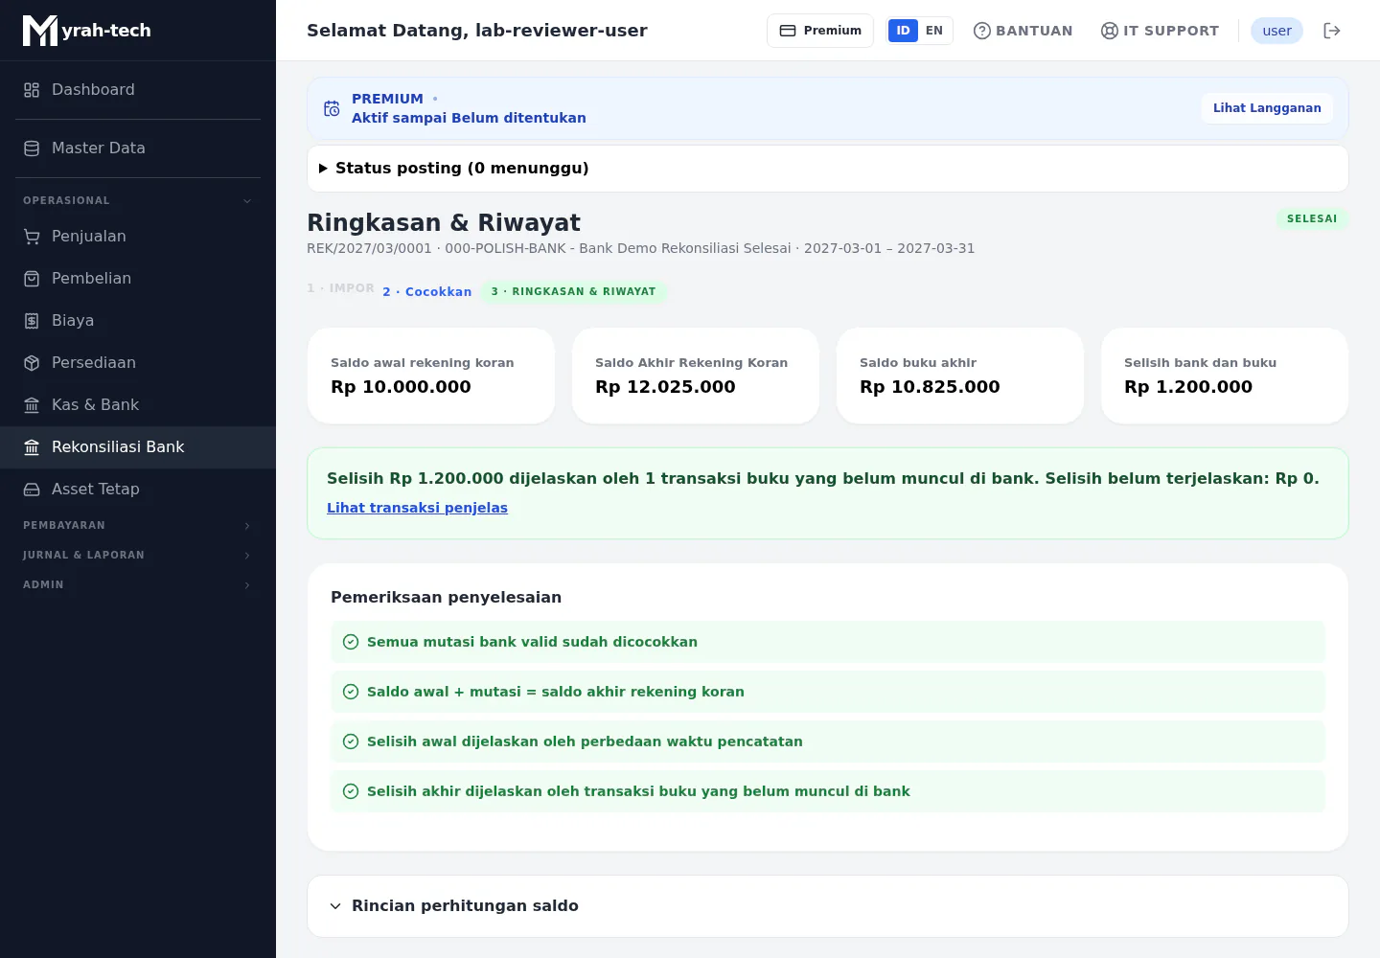The image size is (1380, 958).
Task: Expand the Pembayaran sidebar group
Action: [138, 526]
